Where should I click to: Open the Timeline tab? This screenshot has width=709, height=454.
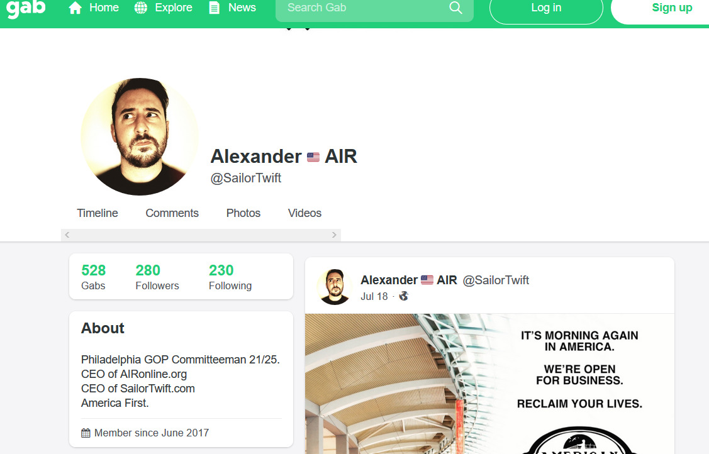pyautogui.click(x=98, y=213)
